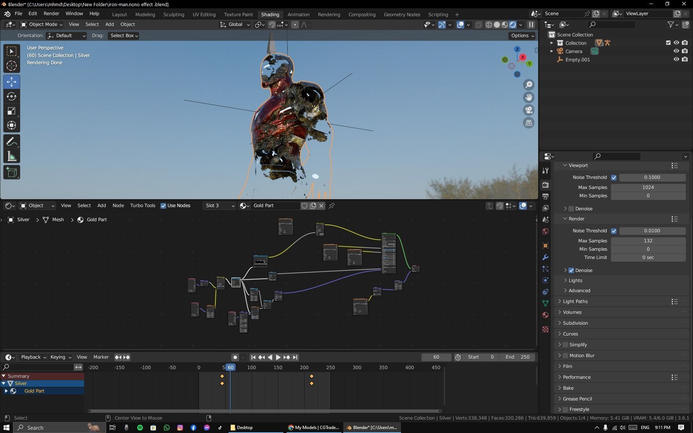This screenshot has height=433, width=693.
Task: Expand the Light Paths panel
Action: 575,301
